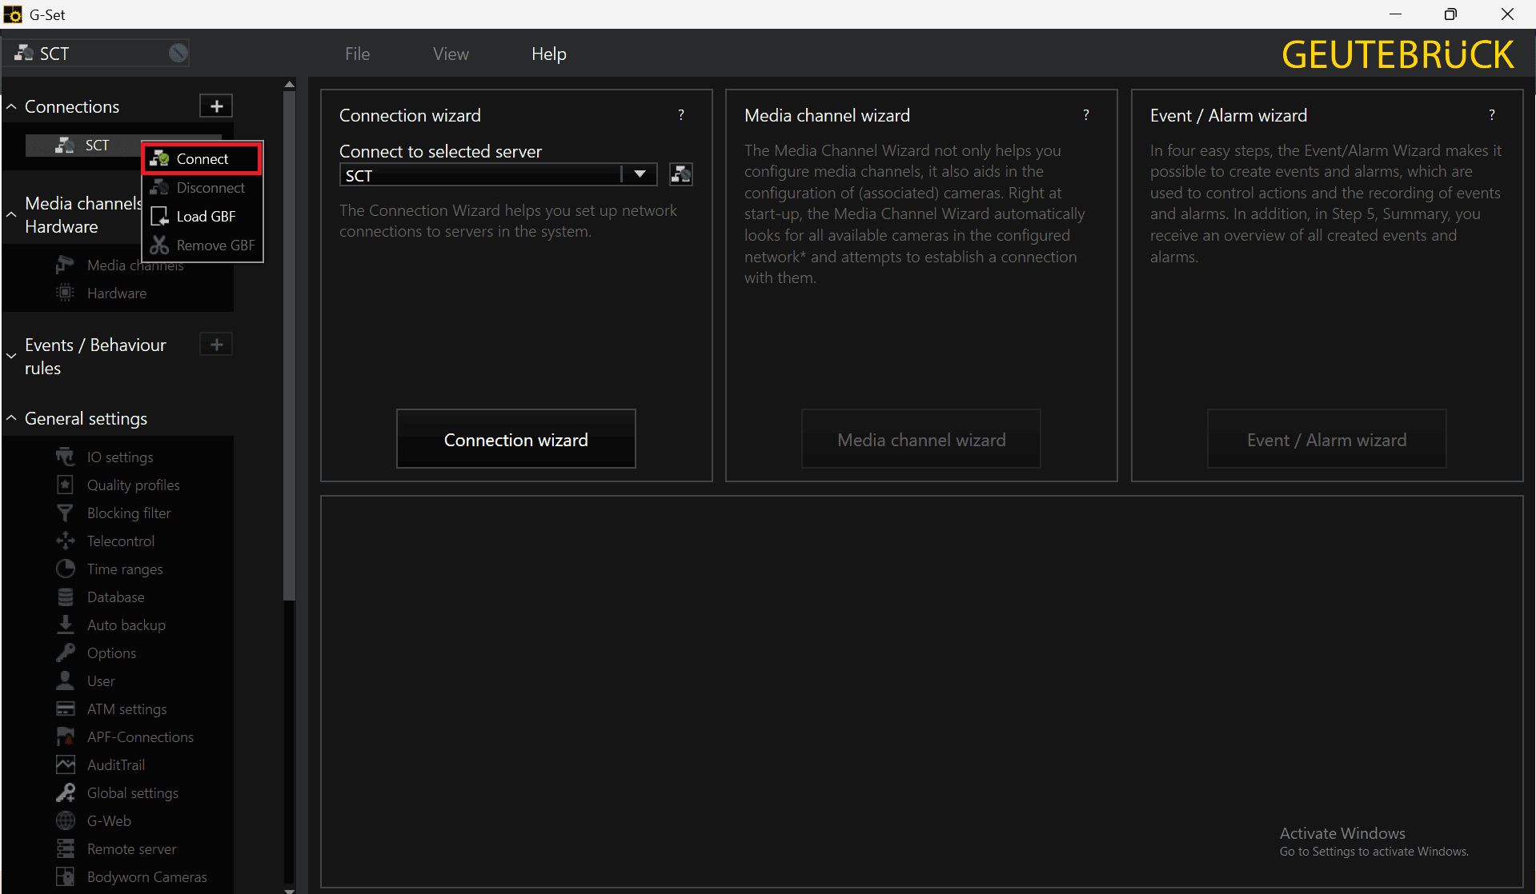Click the Database icon in General settings
Image resolution: width=1536 pixels, height=894 pixels.
tap(66, 597)
